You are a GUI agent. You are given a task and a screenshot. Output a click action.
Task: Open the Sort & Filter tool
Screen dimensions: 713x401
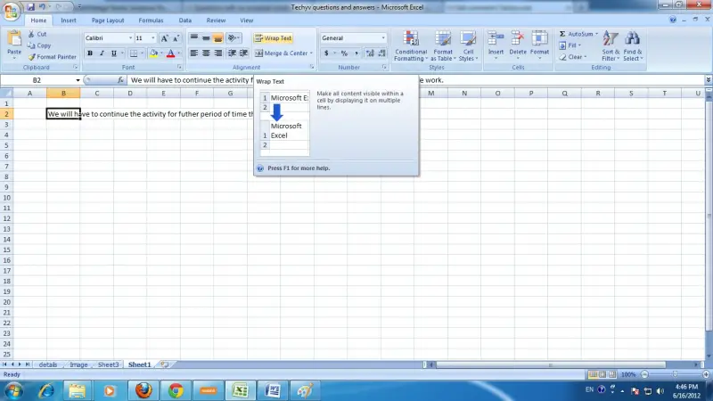click(611, 45)
